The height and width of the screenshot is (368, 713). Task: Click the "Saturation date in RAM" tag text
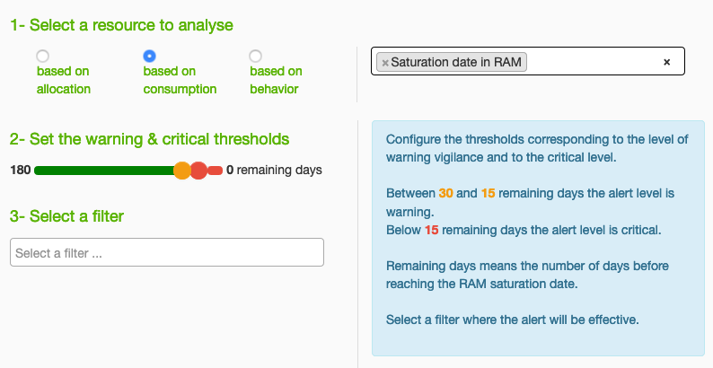click(x=456, y=62)
